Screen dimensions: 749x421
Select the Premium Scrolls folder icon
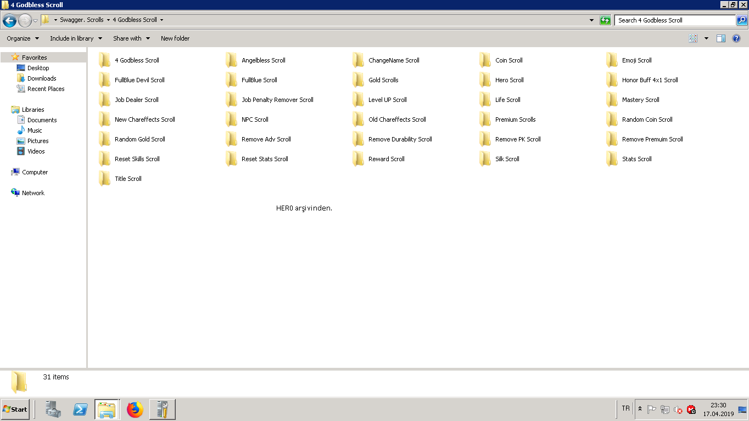(x=485, y=120)
